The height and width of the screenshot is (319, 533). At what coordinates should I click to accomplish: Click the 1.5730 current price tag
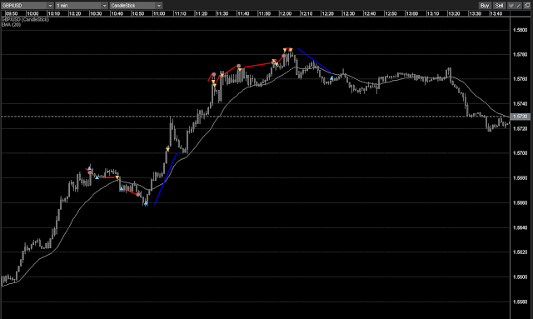521,117
